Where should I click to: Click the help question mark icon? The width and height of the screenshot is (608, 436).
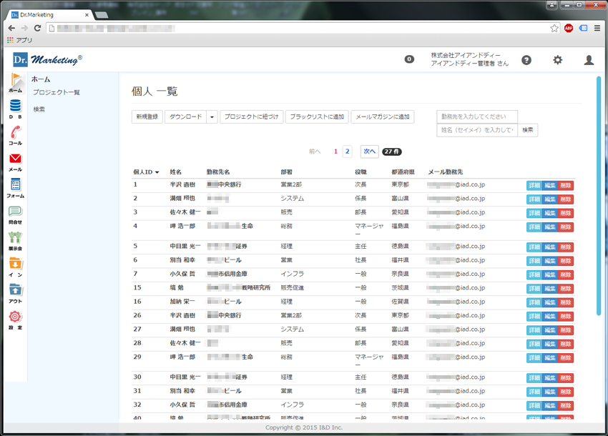(526, 60)
